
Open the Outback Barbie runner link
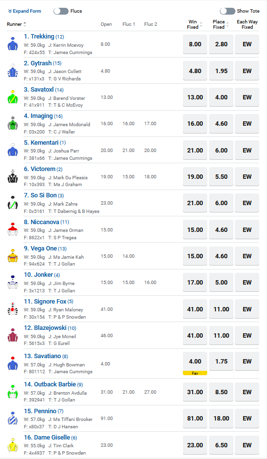(50, 384)
